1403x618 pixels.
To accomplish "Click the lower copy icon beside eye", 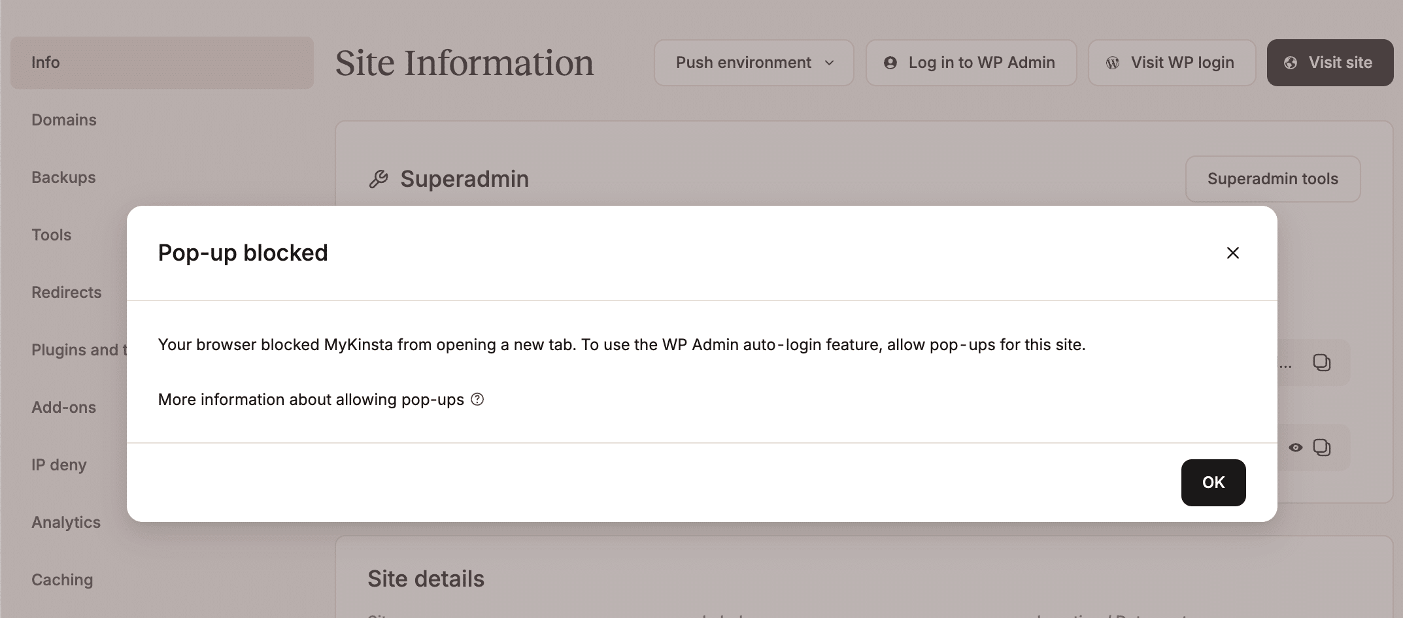I will click(1321, 447).
